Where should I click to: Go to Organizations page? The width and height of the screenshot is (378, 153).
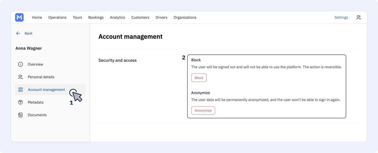point(185,17)
